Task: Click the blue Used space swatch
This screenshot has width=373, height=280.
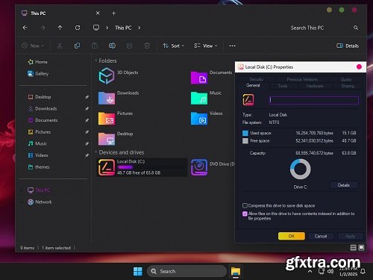Action: point(245,133)
